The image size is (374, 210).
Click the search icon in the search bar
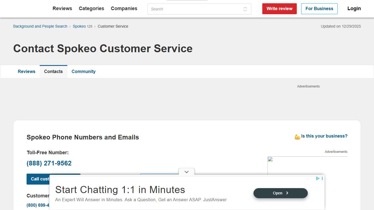tap(245, 9)
